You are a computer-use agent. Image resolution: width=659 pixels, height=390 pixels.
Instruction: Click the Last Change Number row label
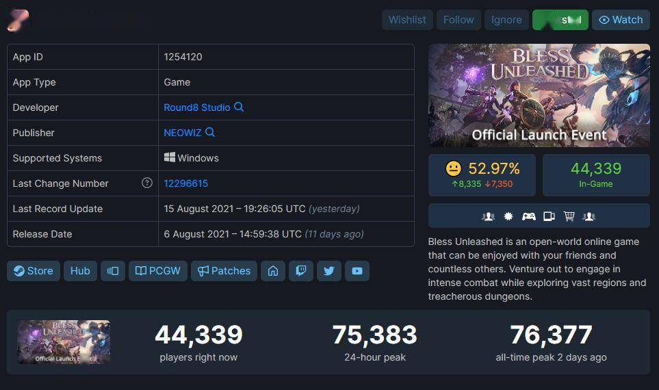tap(60, 183)
